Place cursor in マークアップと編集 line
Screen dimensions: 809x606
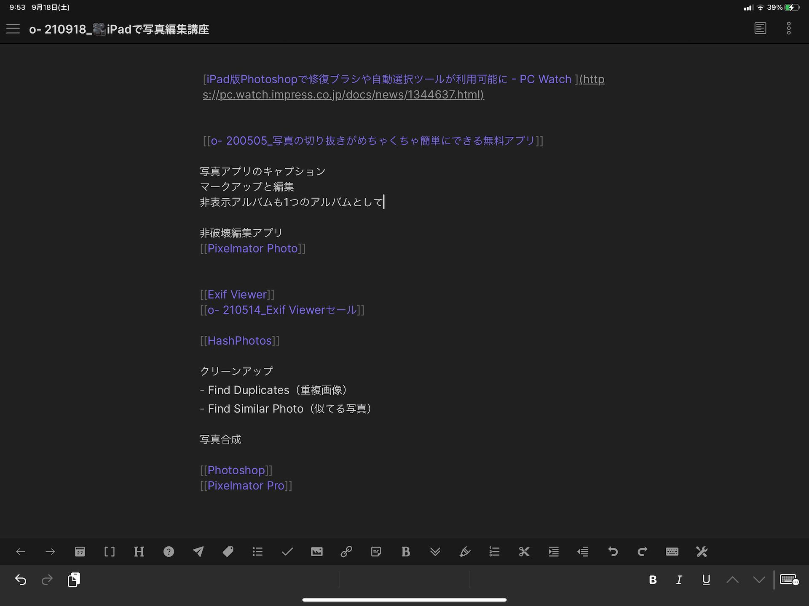[x=247, y=187]
